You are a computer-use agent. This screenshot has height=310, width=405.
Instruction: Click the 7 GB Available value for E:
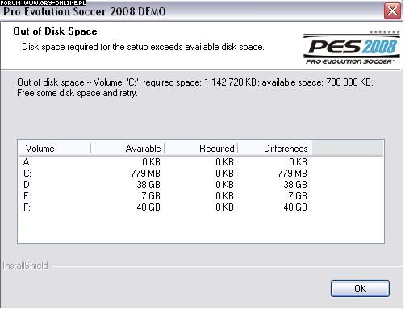point(151,196)
